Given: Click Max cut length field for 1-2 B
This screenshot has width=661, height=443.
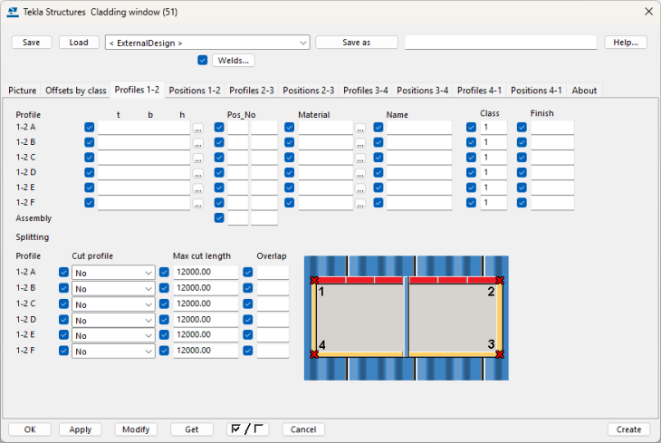Looking at the screenshot, I should (205, 288).
